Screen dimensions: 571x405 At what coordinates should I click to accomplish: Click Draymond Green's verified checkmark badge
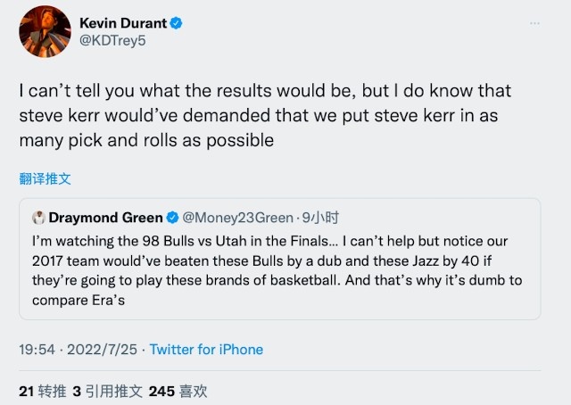click(x=172, y=218)
